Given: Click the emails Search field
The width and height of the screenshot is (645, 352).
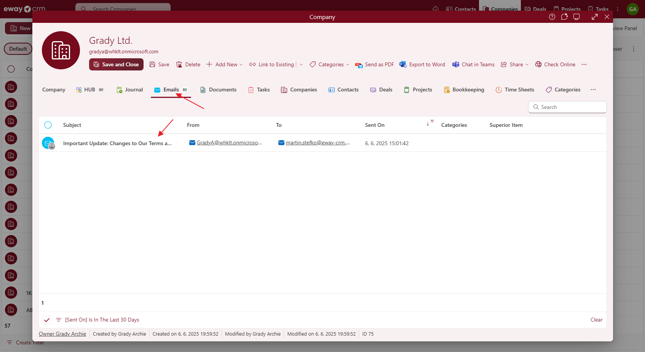Looking at the screenshot, I should (x=567, y=107).
